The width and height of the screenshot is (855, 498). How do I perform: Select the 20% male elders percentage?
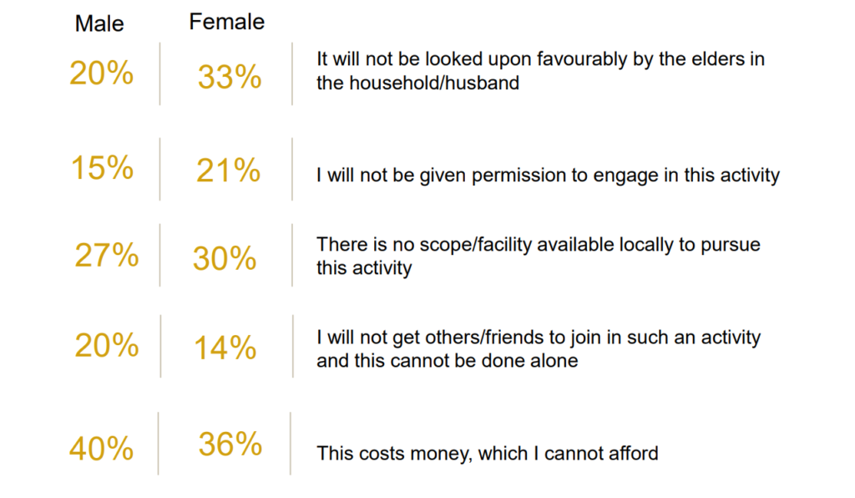pos(101,73)
